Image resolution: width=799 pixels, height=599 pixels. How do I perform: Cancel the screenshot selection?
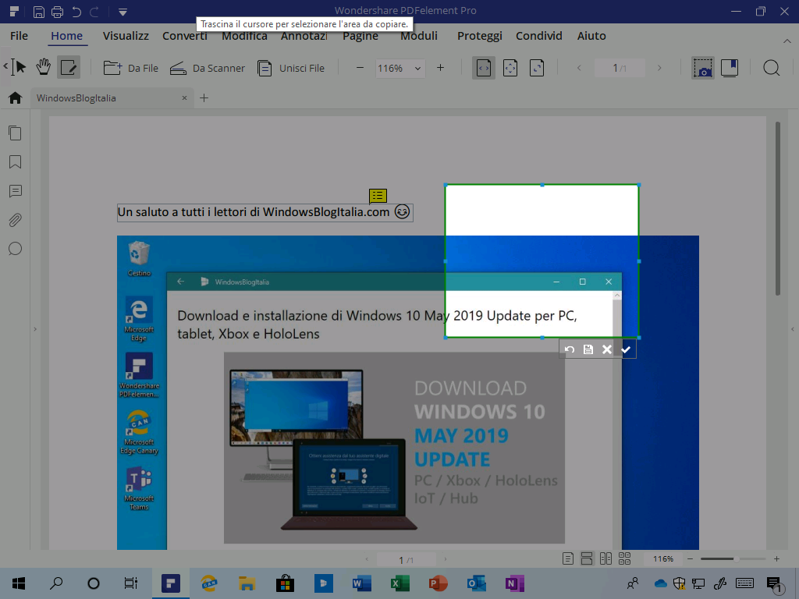tap(607, 349)
